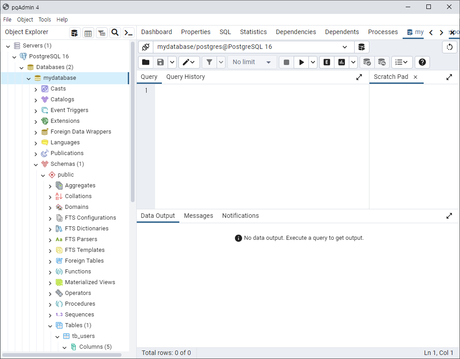Open the save options dropdown arrow
The height and width of the screenshot is (359, 460).
point(172,62)
